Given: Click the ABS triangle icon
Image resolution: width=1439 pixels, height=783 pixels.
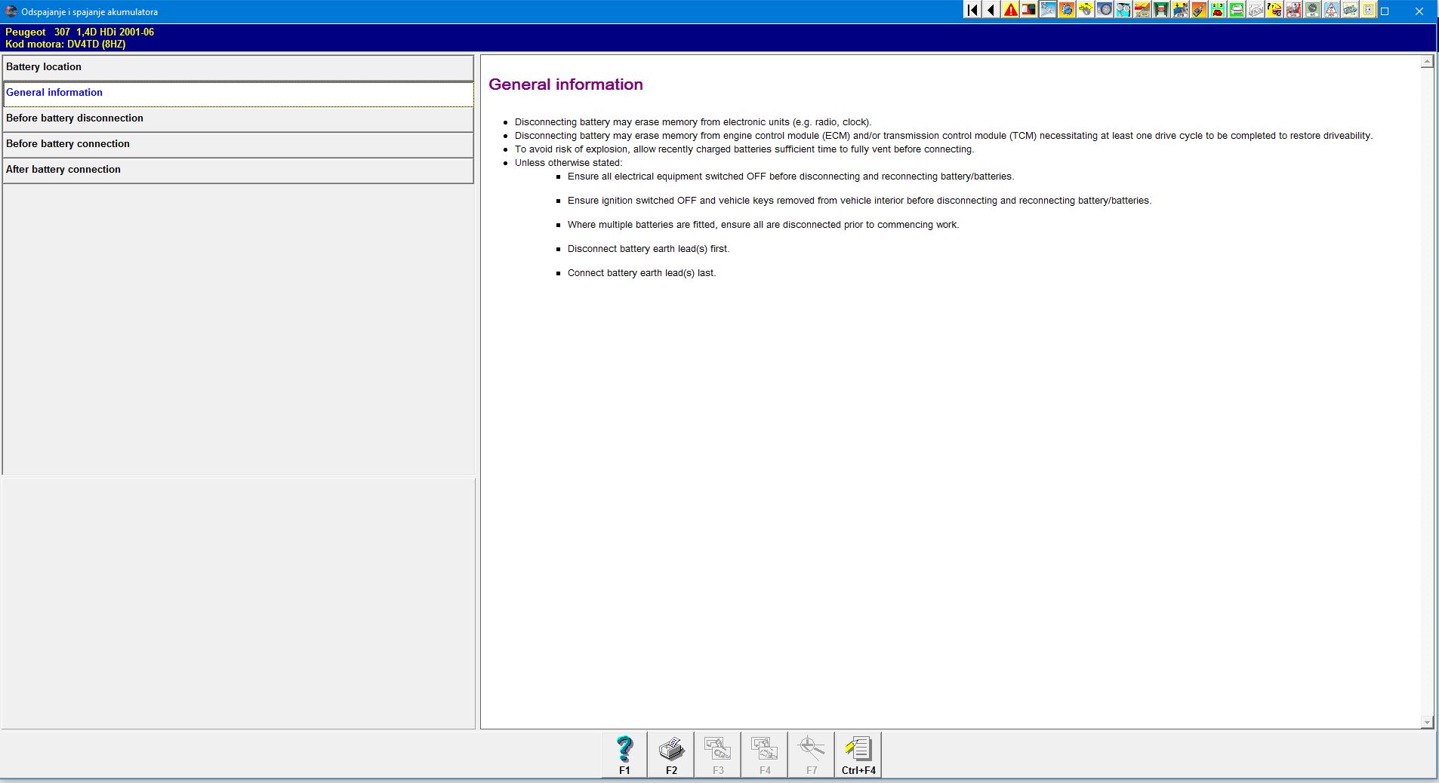Looking at the screenshot, I should (x=1331, y=10).
